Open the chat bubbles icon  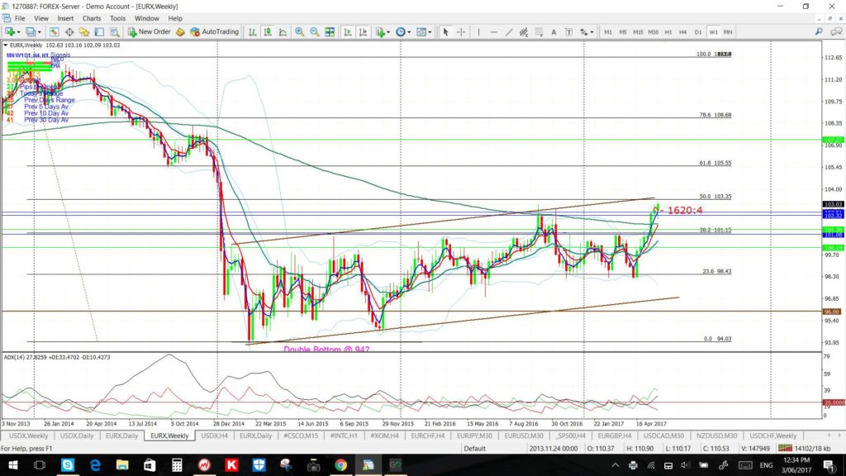[x=836, y=32]
